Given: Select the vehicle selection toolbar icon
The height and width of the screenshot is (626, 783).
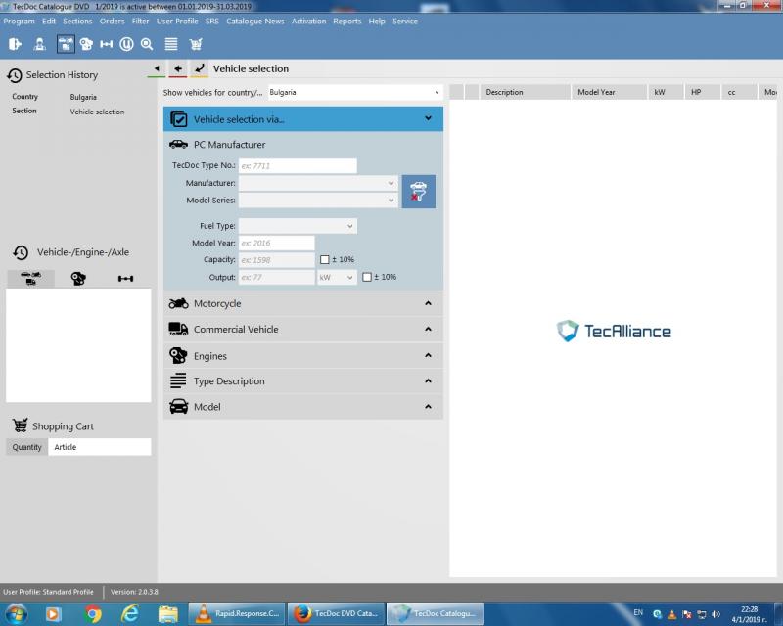Looking at the screenshot, I should [66, 44].
